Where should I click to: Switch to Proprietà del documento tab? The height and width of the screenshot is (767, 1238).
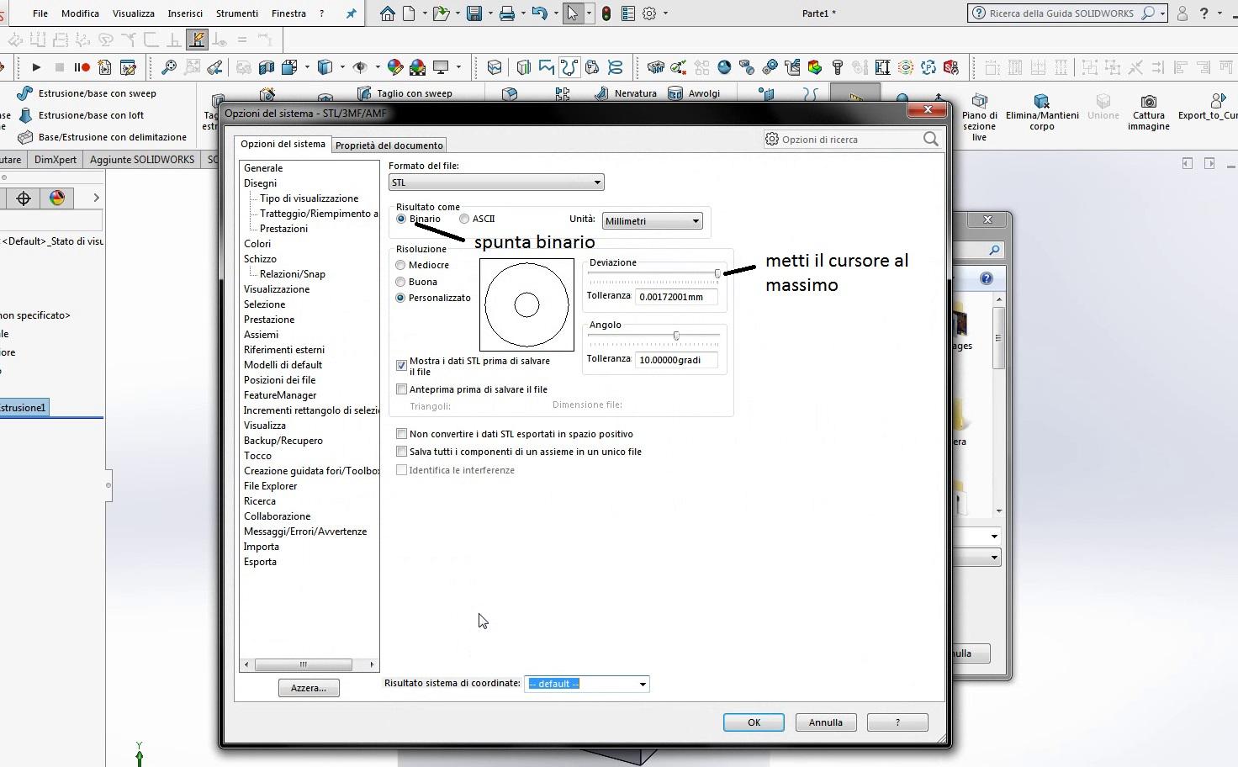point(389,145)
